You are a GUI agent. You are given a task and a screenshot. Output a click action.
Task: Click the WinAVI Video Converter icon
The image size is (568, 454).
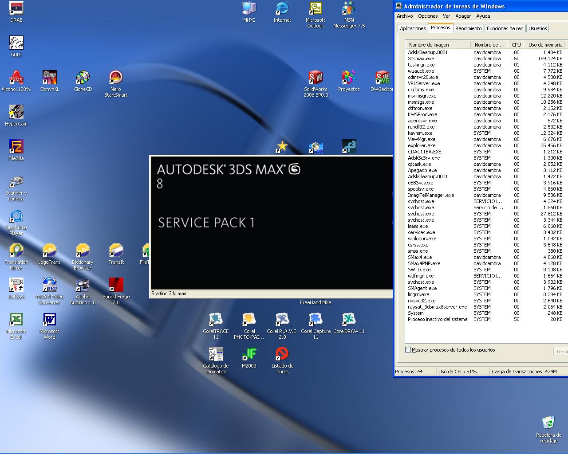click(x=49, y=292)
